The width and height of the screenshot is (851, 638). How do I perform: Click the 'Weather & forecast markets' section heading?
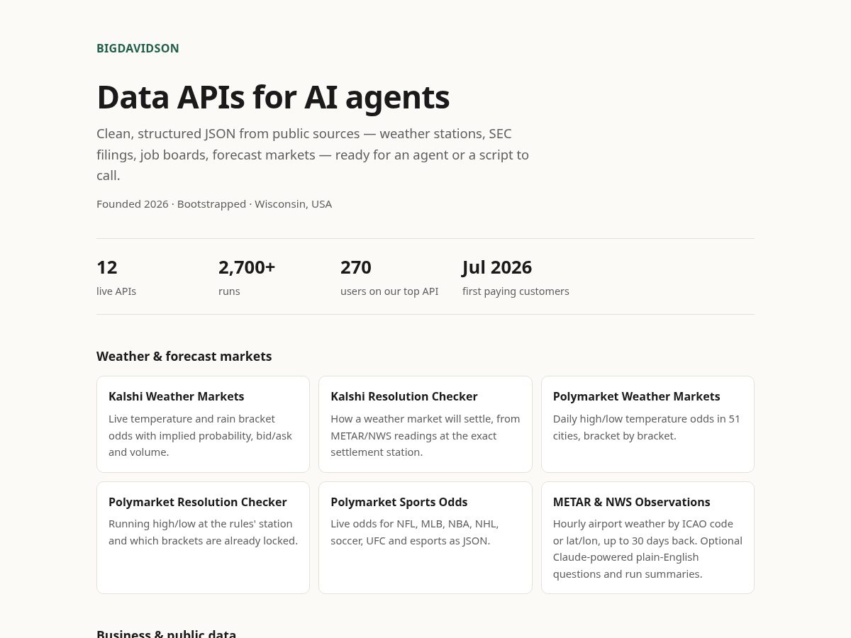184,357
